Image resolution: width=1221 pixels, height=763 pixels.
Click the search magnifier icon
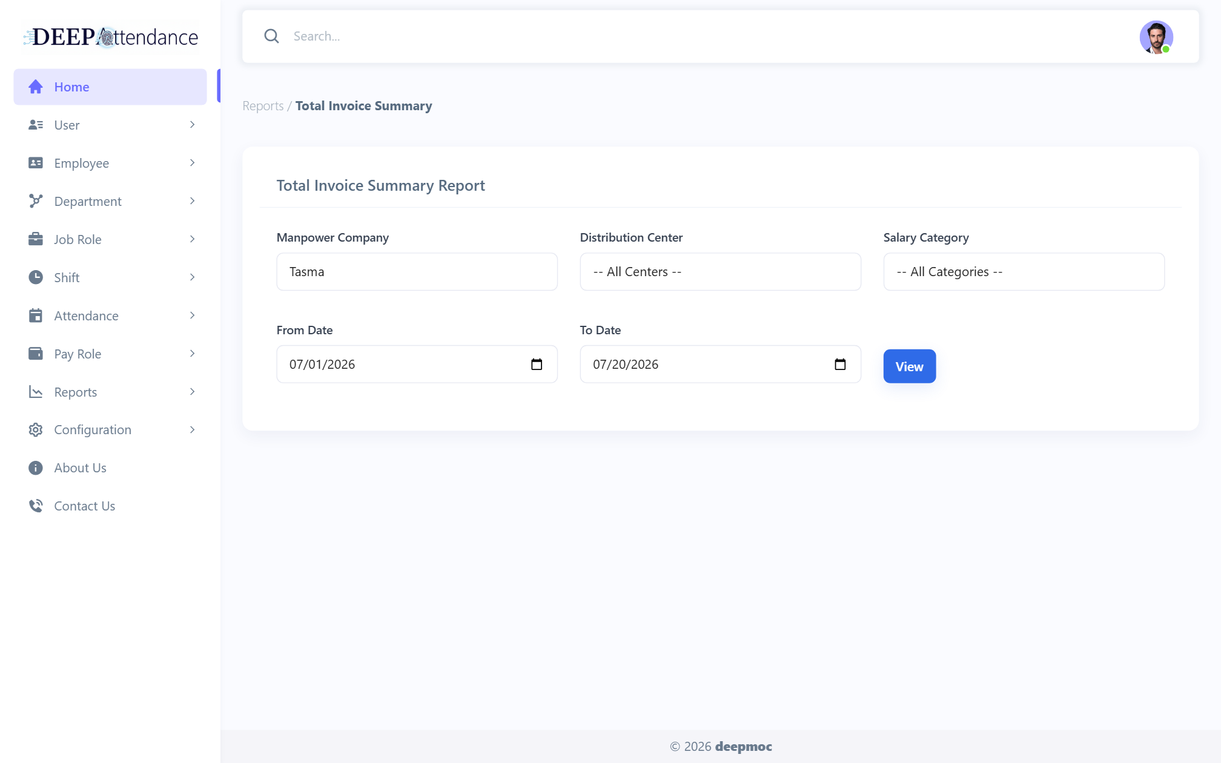point(271,36)
